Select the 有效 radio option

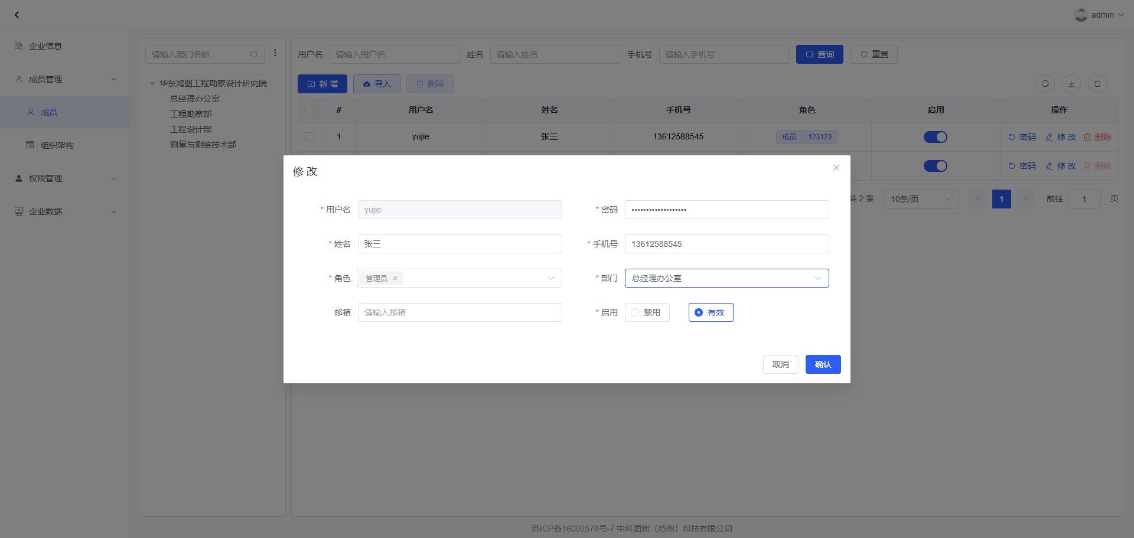[699, 312]
